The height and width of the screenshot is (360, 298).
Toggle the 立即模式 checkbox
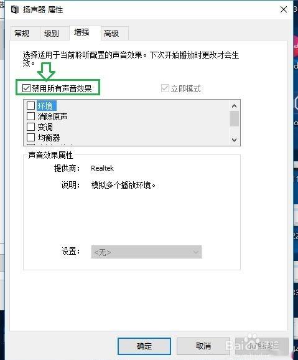[165, 88]
